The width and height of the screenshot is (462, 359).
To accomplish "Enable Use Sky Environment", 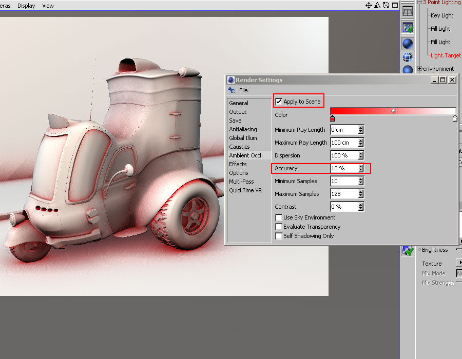I will coord(279,217).
